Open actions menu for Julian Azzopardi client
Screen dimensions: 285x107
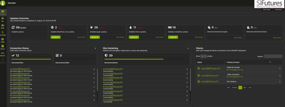coord(280,75)
